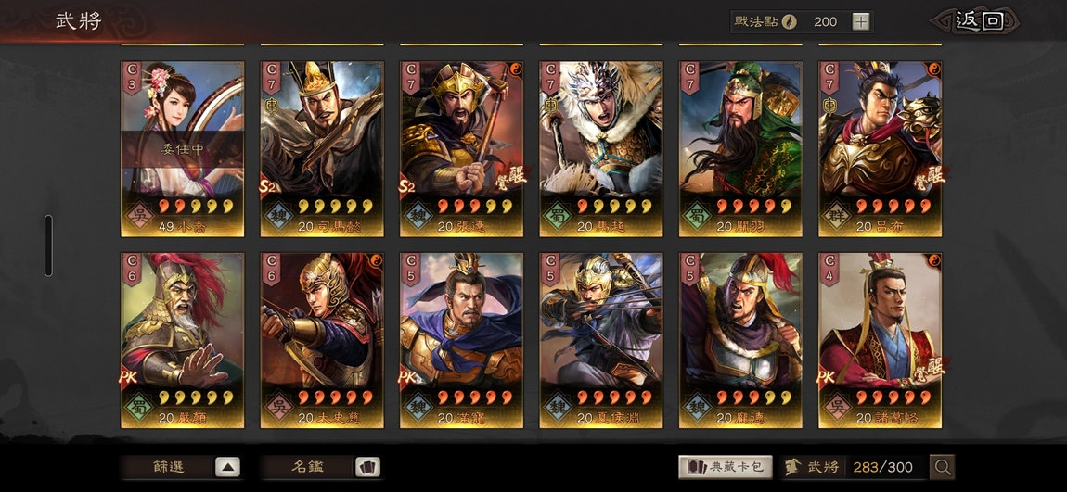Click the plus icon next to 戰法點
1067x492 pixels.
coord(861,21)
